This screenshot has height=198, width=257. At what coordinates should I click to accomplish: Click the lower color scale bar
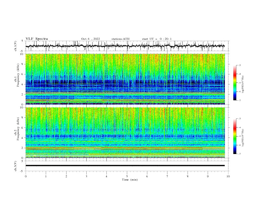tap(235, 136)
